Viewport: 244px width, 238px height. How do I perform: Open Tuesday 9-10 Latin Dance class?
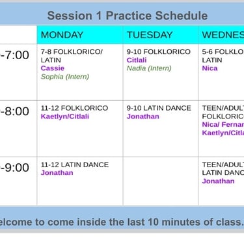tap(161, 129)
